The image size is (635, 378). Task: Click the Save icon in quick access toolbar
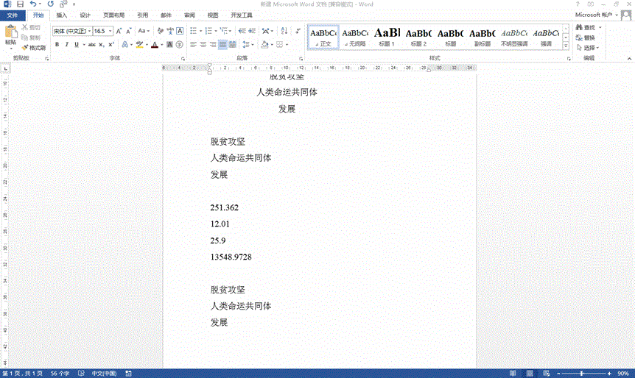click(x=20, y=4)
